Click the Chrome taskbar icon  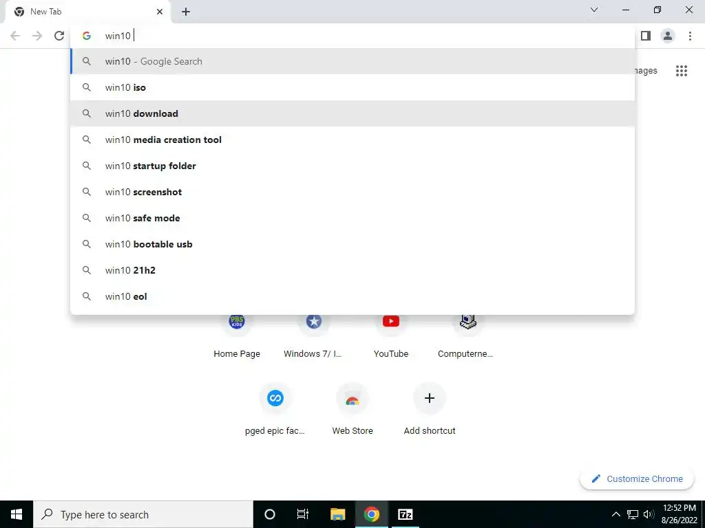[x=371, y=514]
